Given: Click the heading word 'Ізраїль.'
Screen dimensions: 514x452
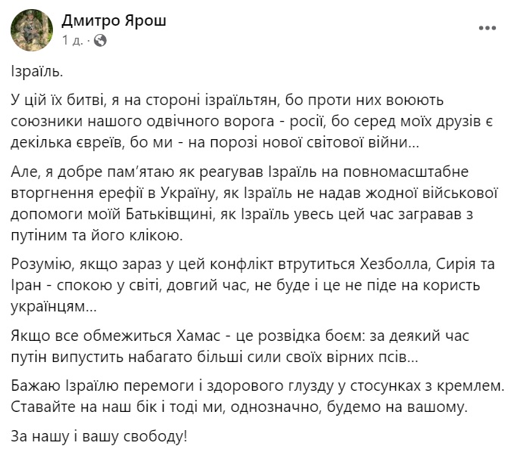Looking at the screenshot, I should tap(36, 71).
